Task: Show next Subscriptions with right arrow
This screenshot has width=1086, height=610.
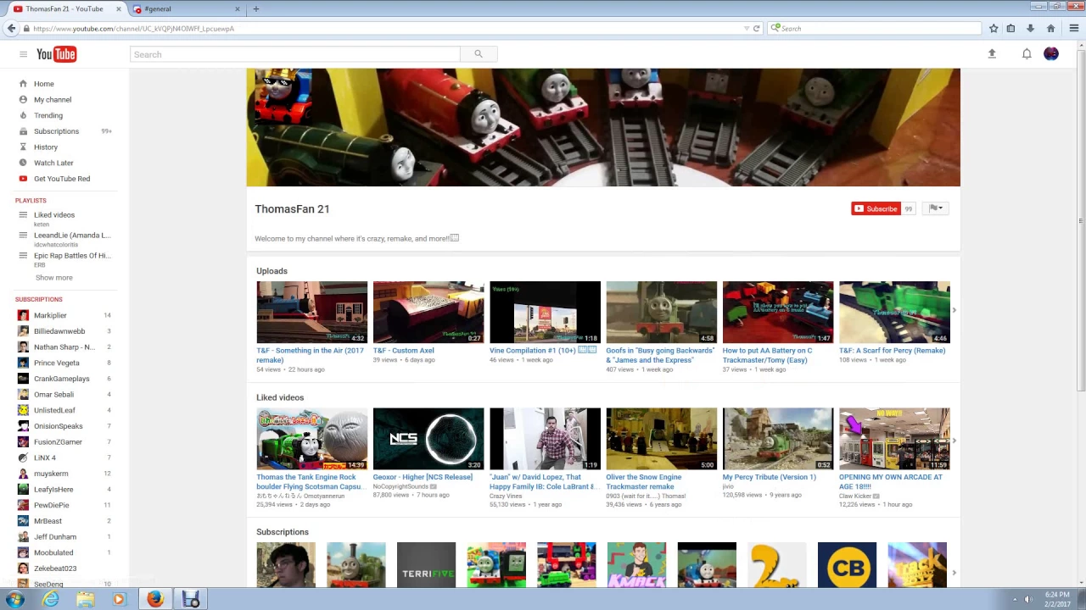Action: tap(954, 574)
